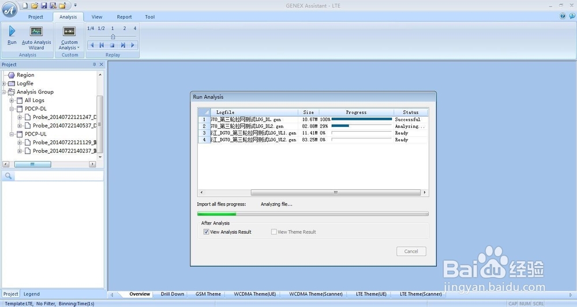The image size is (577, 307).
Task: Expand the Probe_20140722121247 node
Action: [20, 117]
